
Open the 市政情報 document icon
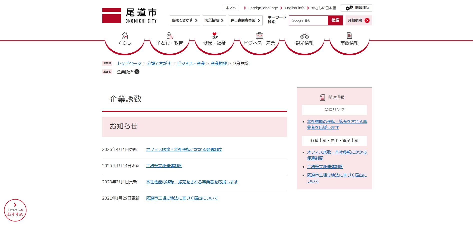pos(349,36)
